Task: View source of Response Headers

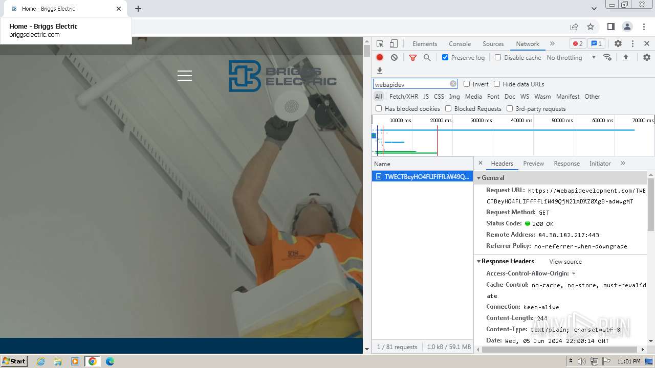Action: click(565, 262)
